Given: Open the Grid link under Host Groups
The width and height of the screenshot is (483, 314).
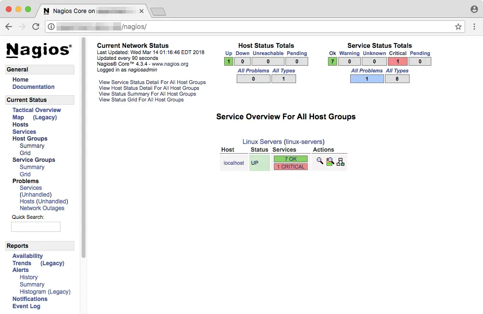Looking at the screenshot, I should click(x=25, y=153).
